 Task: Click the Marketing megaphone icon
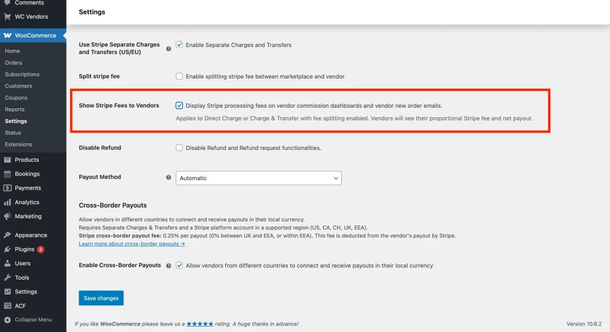(7, 216)
